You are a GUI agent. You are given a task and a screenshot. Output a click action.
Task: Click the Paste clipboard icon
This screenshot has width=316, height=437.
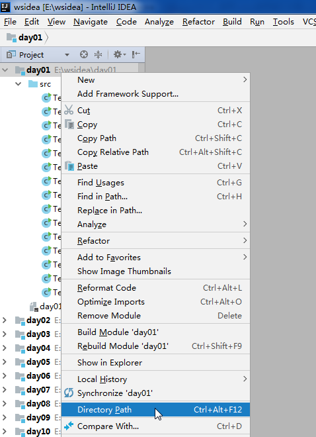click(x=69, y=166)
